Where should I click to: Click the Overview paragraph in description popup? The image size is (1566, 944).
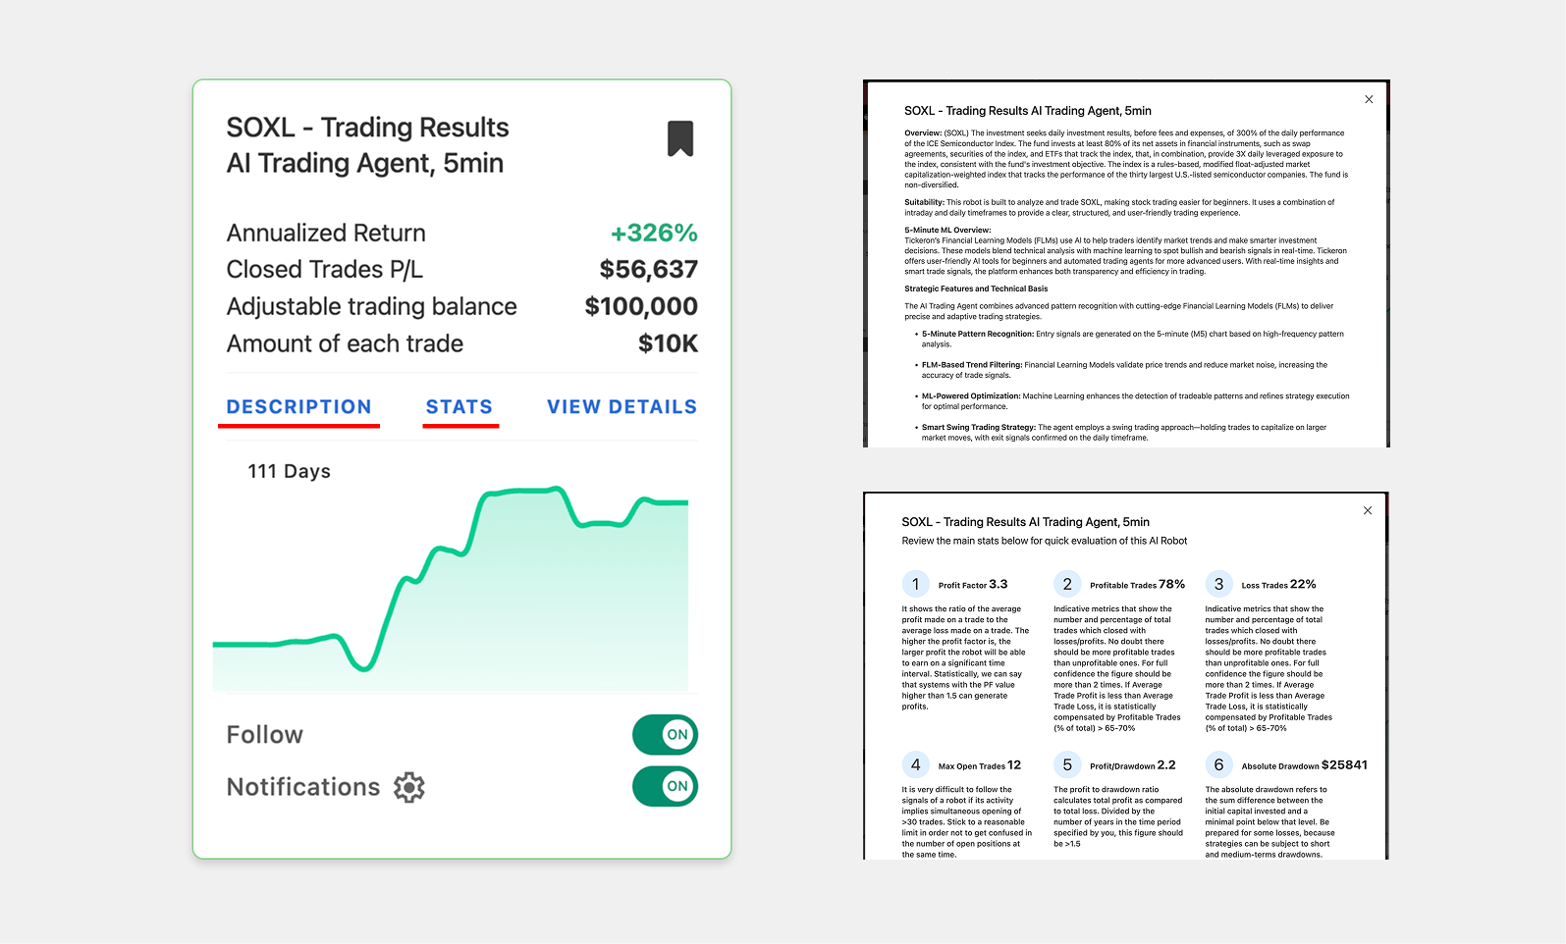click(x=1126, y=159)
